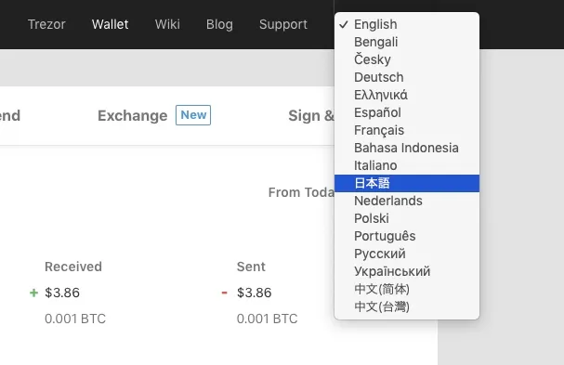Click the New badge beside Exchange
This screenshot has height=365, width=564.
193,115
